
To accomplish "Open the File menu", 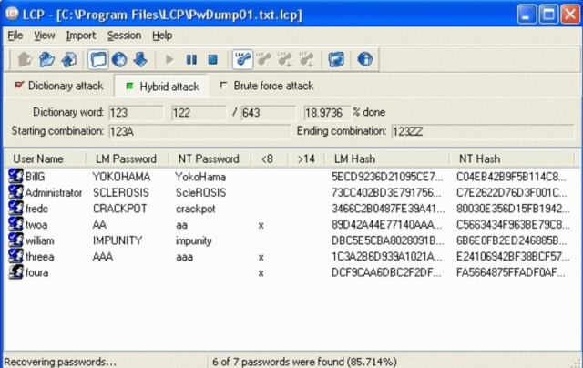I will point(15,36).
